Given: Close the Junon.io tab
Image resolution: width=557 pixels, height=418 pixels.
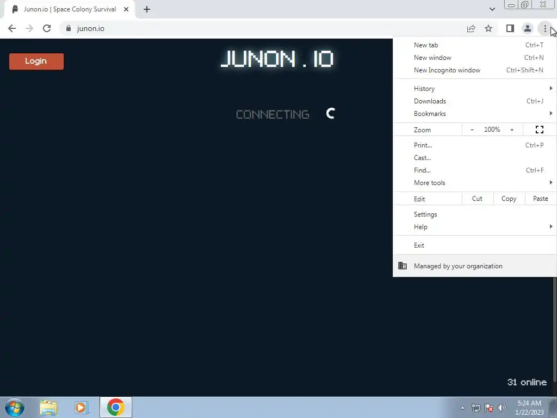Looking at the screenshot, I should pyautogui.click(x=126, y=9).
